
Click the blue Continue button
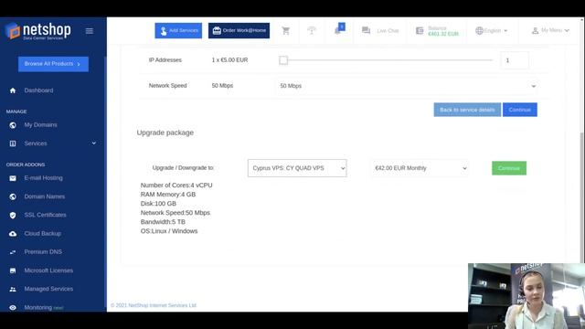pyautogui.click(x=520, y=110)
